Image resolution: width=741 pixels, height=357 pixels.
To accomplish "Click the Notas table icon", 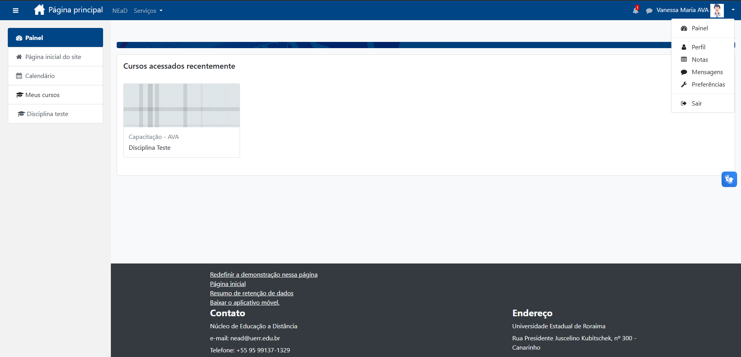I will click(x=683, y=59).
